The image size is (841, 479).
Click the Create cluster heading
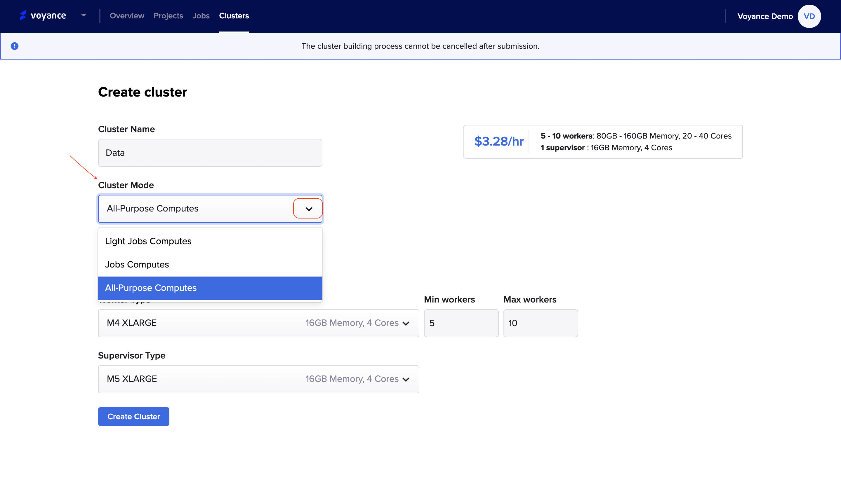[x=142, y=92]
